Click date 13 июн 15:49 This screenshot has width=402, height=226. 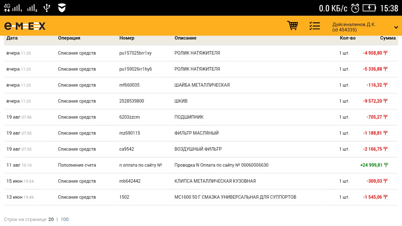click(x=20, y=197)
